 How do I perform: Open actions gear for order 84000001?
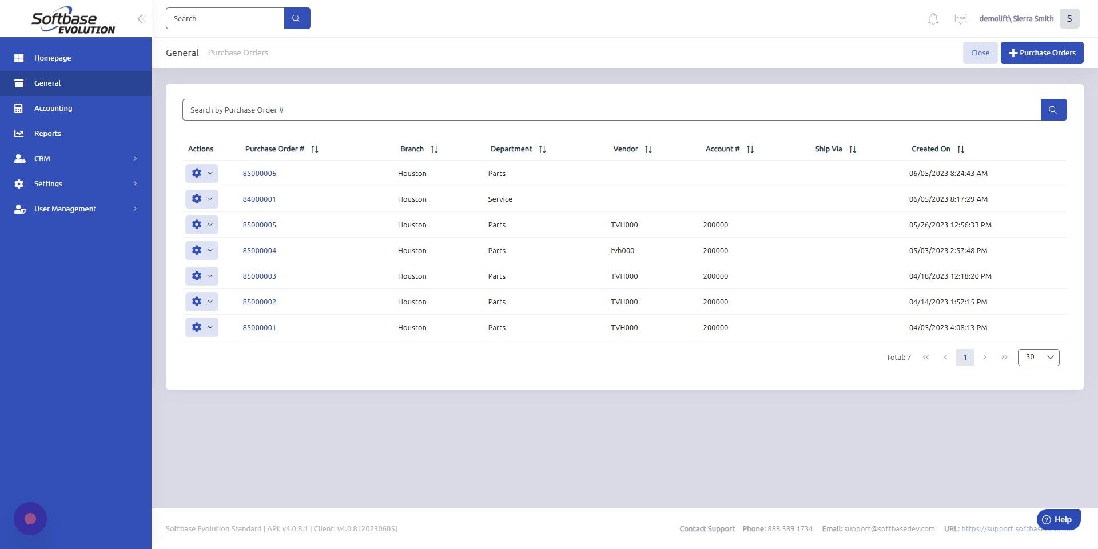pyautogui.click(x=201, y=199)
